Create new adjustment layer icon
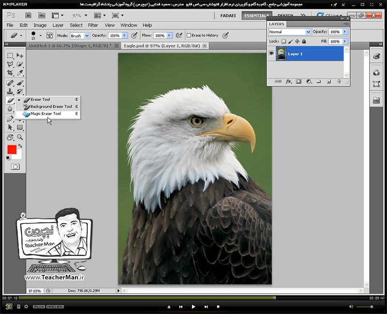 point(309,81)
